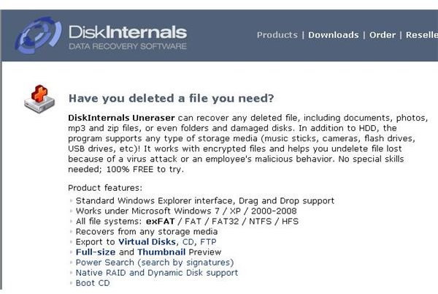
Task: Click the CD export link
Action: pyautogui.click(x=188, y=241)
